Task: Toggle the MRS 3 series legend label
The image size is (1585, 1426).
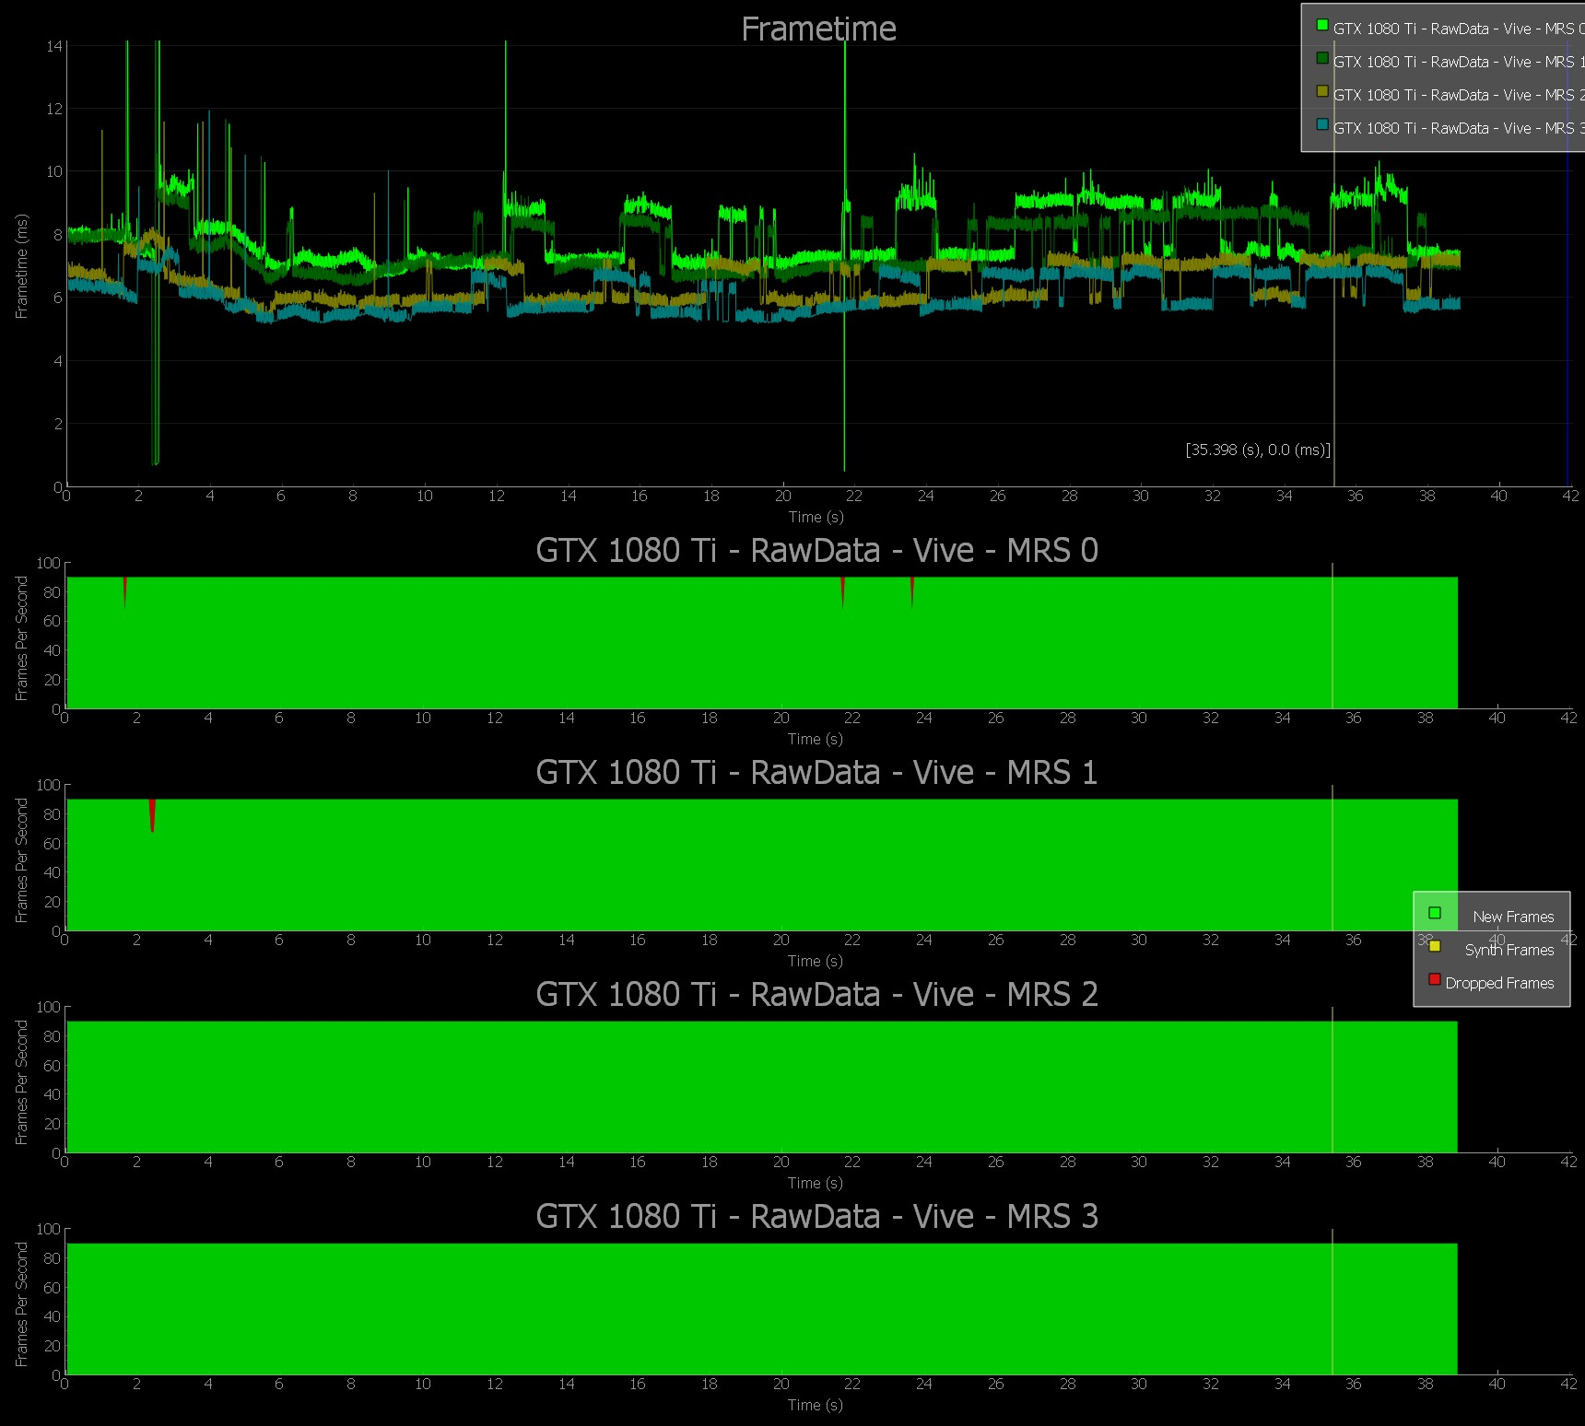Action: tap(1456, 129)
